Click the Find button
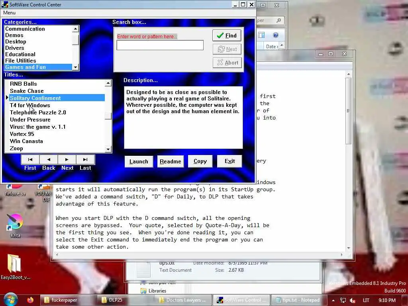 coord(227,35)
